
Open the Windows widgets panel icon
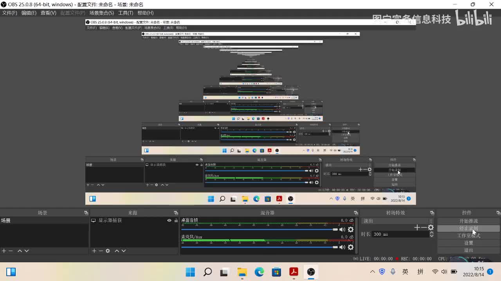point(11,272)
